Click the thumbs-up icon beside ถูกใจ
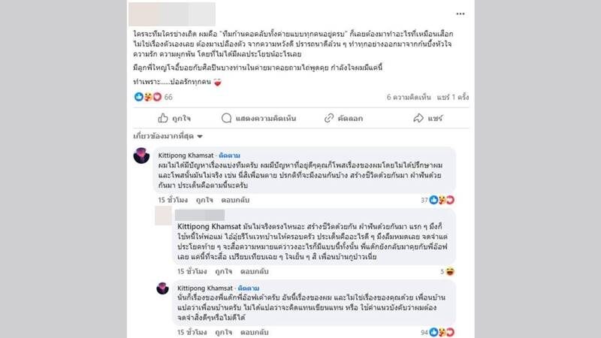This screenshot has width=601, height=338. (163, 118)
